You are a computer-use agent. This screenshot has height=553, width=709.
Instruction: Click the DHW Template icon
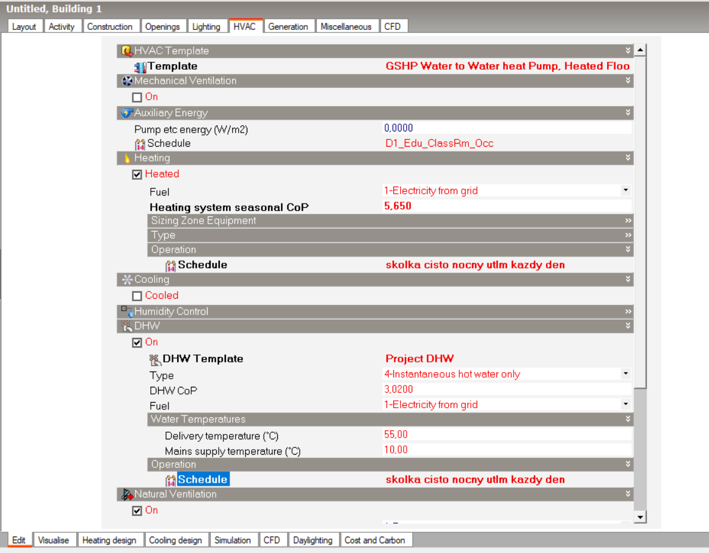point(155,360)
